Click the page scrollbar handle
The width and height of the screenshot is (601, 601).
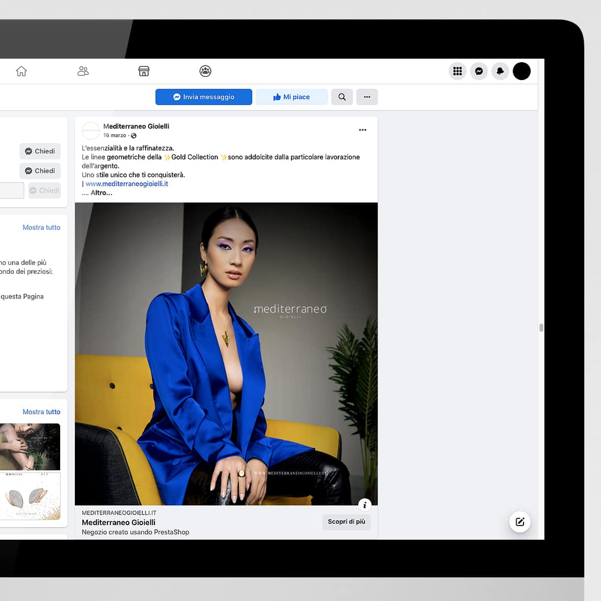[x=541, y=328]
